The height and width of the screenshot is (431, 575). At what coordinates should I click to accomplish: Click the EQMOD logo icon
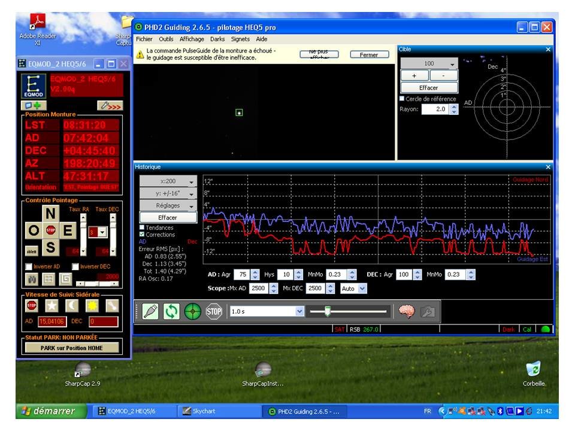point(34,86)
